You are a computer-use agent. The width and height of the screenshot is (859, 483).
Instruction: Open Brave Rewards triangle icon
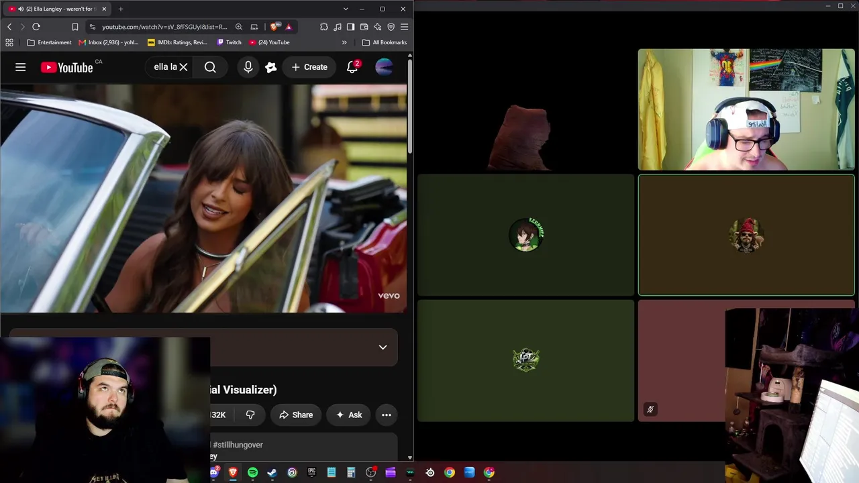289,27
